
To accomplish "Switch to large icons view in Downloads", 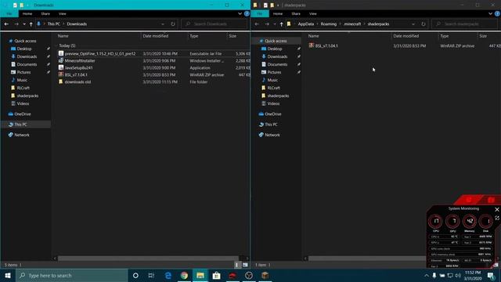I will pyautogui.click(x=245, y=265).
